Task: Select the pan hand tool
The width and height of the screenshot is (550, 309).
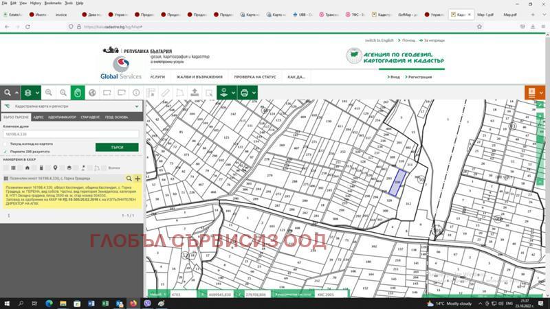Action: (x=78, y=93)
